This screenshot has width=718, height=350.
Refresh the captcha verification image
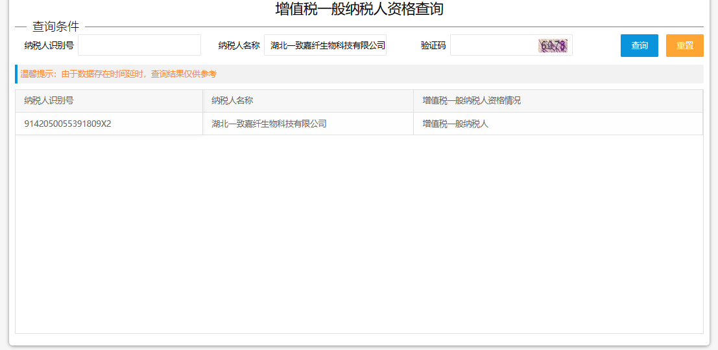point(553,45)
